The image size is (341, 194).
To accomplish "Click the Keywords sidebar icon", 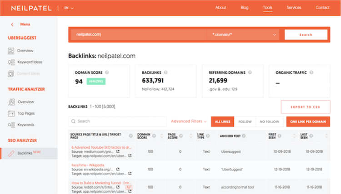I will (11, 125).
